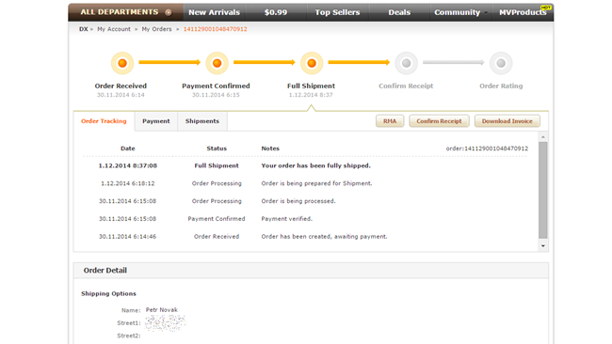Open the My Orders breadcrumb link
This screenshot has width=612, height=344.
coord(156,29)
